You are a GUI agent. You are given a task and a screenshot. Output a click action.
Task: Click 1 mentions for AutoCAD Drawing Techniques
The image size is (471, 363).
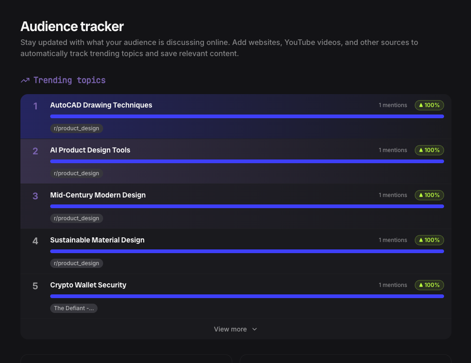pos(393,105)
